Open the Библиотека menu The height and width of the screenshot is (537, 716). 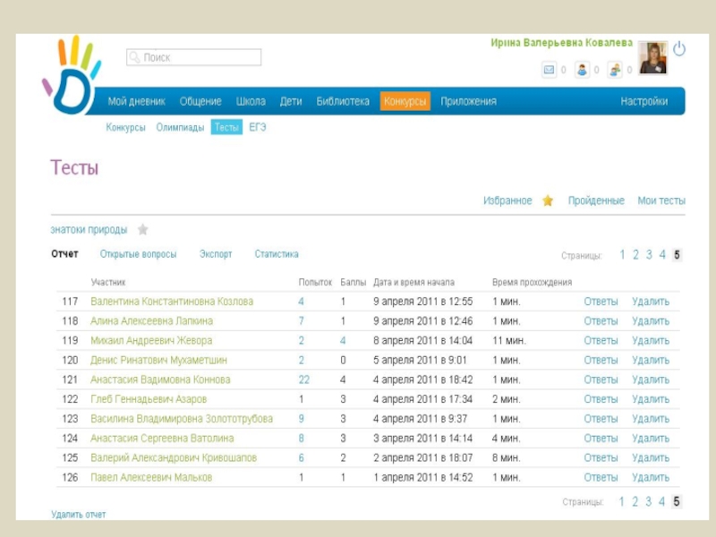(343, 101)
